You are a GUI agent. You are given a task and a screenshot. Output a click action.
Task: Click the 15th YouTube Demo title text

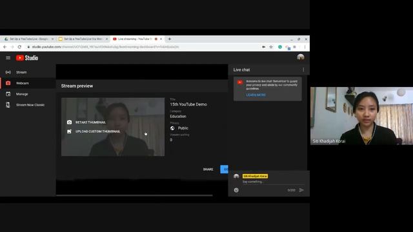[x=188, y=104]
